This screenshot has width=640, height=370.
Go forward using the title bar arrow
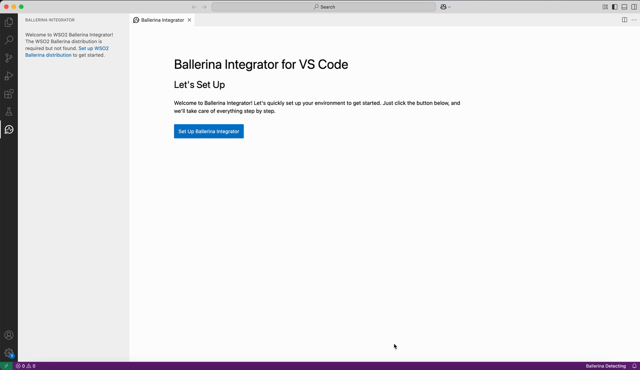click(204, 7)
